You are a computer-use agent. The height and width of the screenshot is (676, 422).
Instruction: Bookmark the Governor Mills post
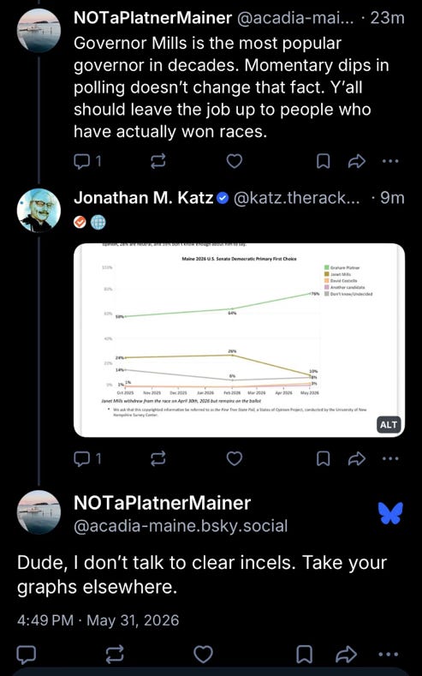324,162
